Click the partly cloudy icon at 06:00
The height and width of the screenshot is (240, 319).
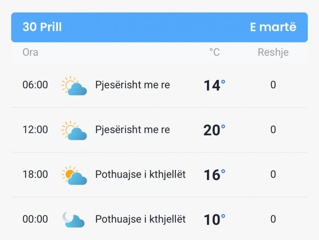(x=74, y=85)
